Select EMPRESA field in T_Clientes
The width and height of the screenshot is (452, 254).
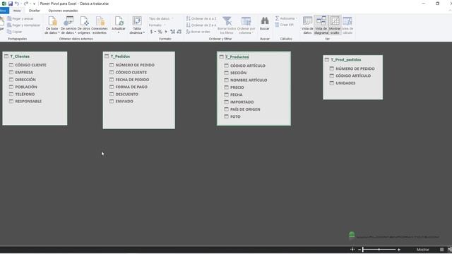24,72
